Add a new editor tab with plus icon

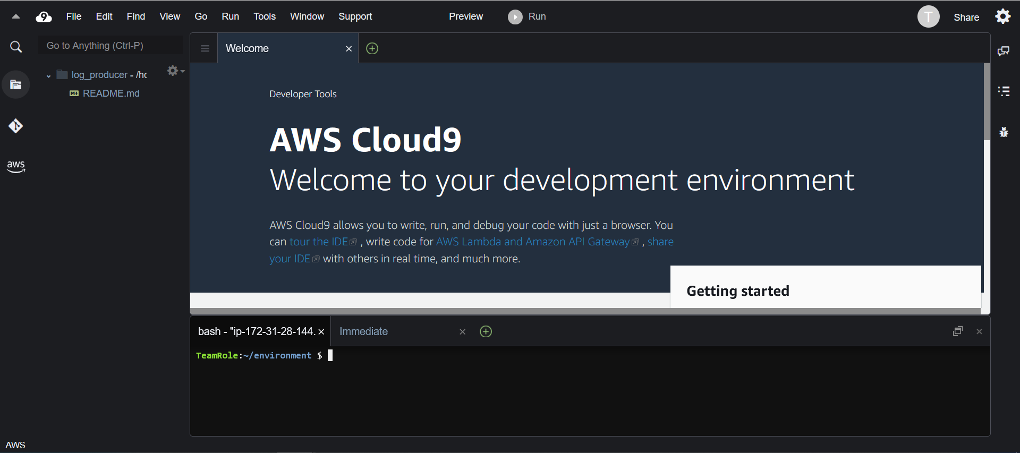click(372, 48)
